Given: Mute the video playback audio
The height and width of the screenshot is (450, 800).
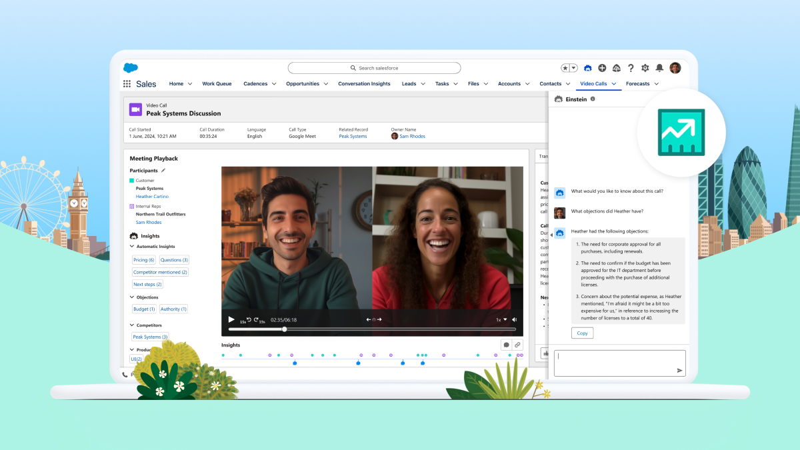Looking at the screenshot, I should tap(514, 319).
